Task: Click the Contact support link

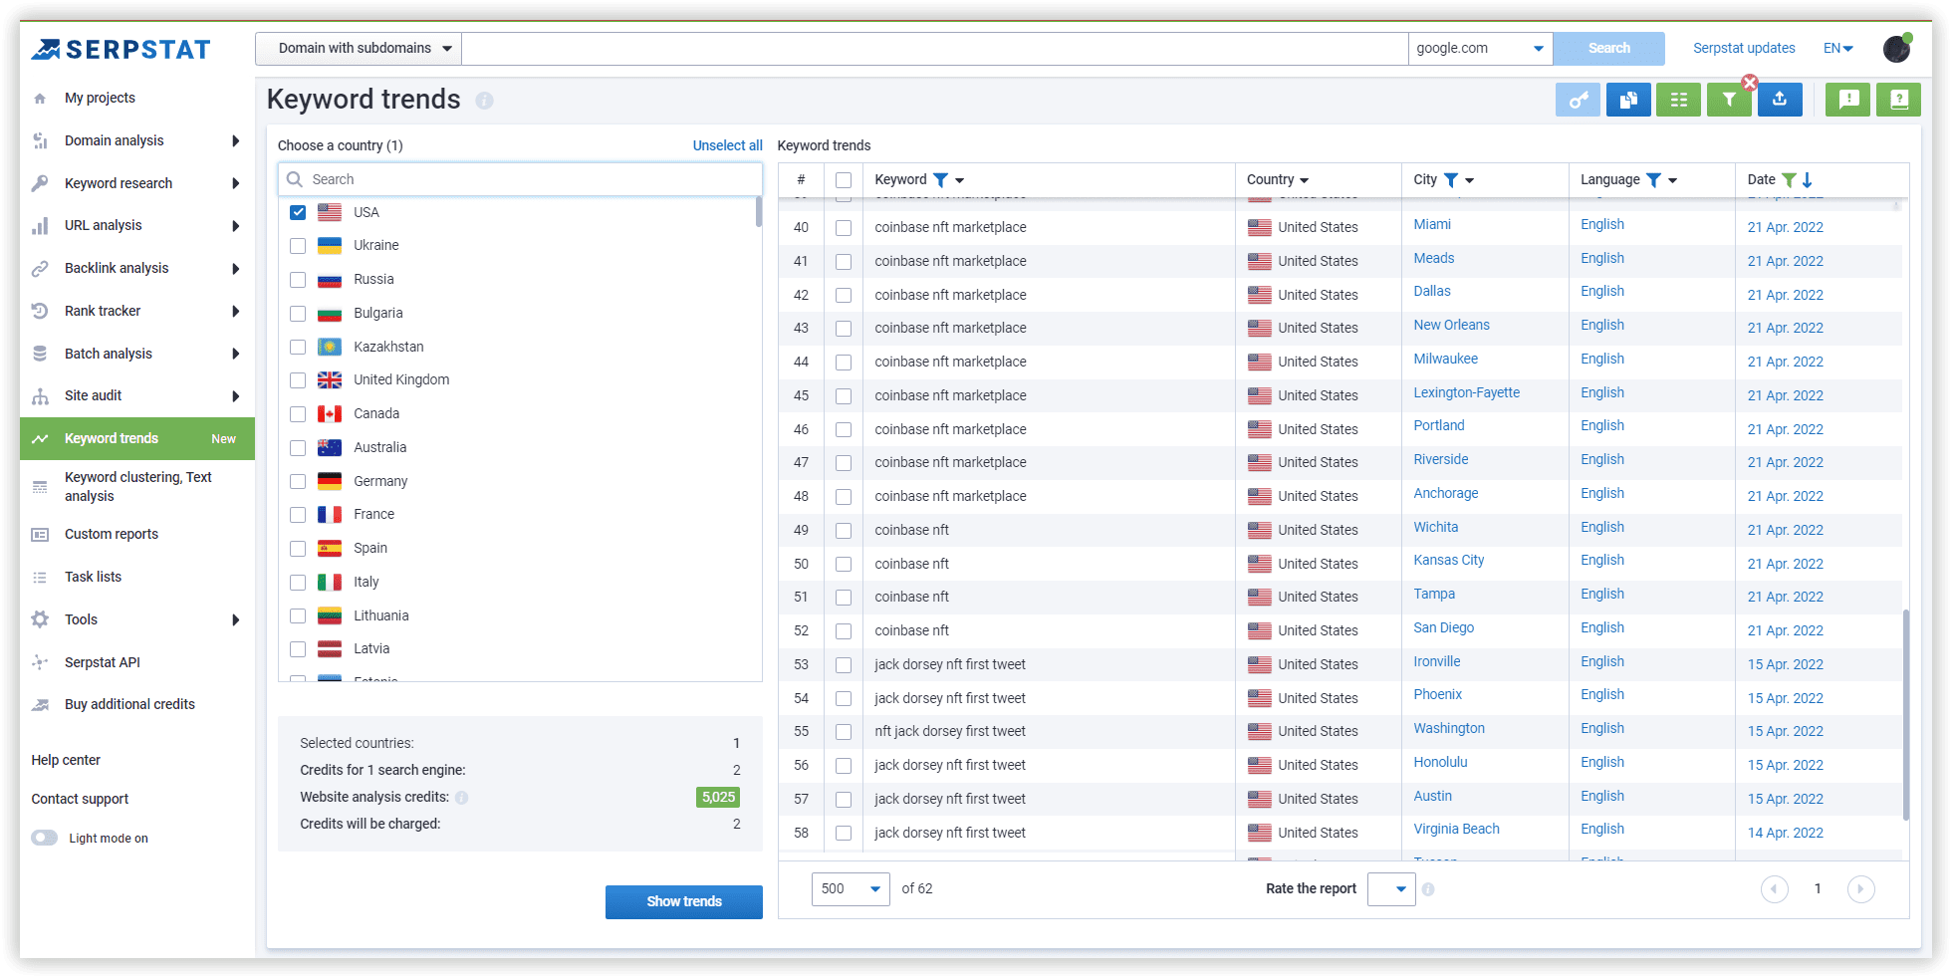Action: point(80,800)
